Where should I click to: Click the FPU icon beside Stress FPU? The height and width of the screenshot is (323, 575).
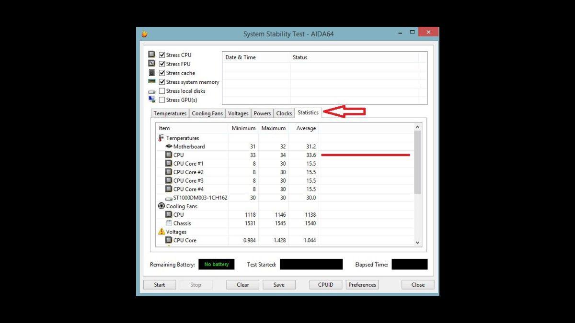tap(152, 63)
